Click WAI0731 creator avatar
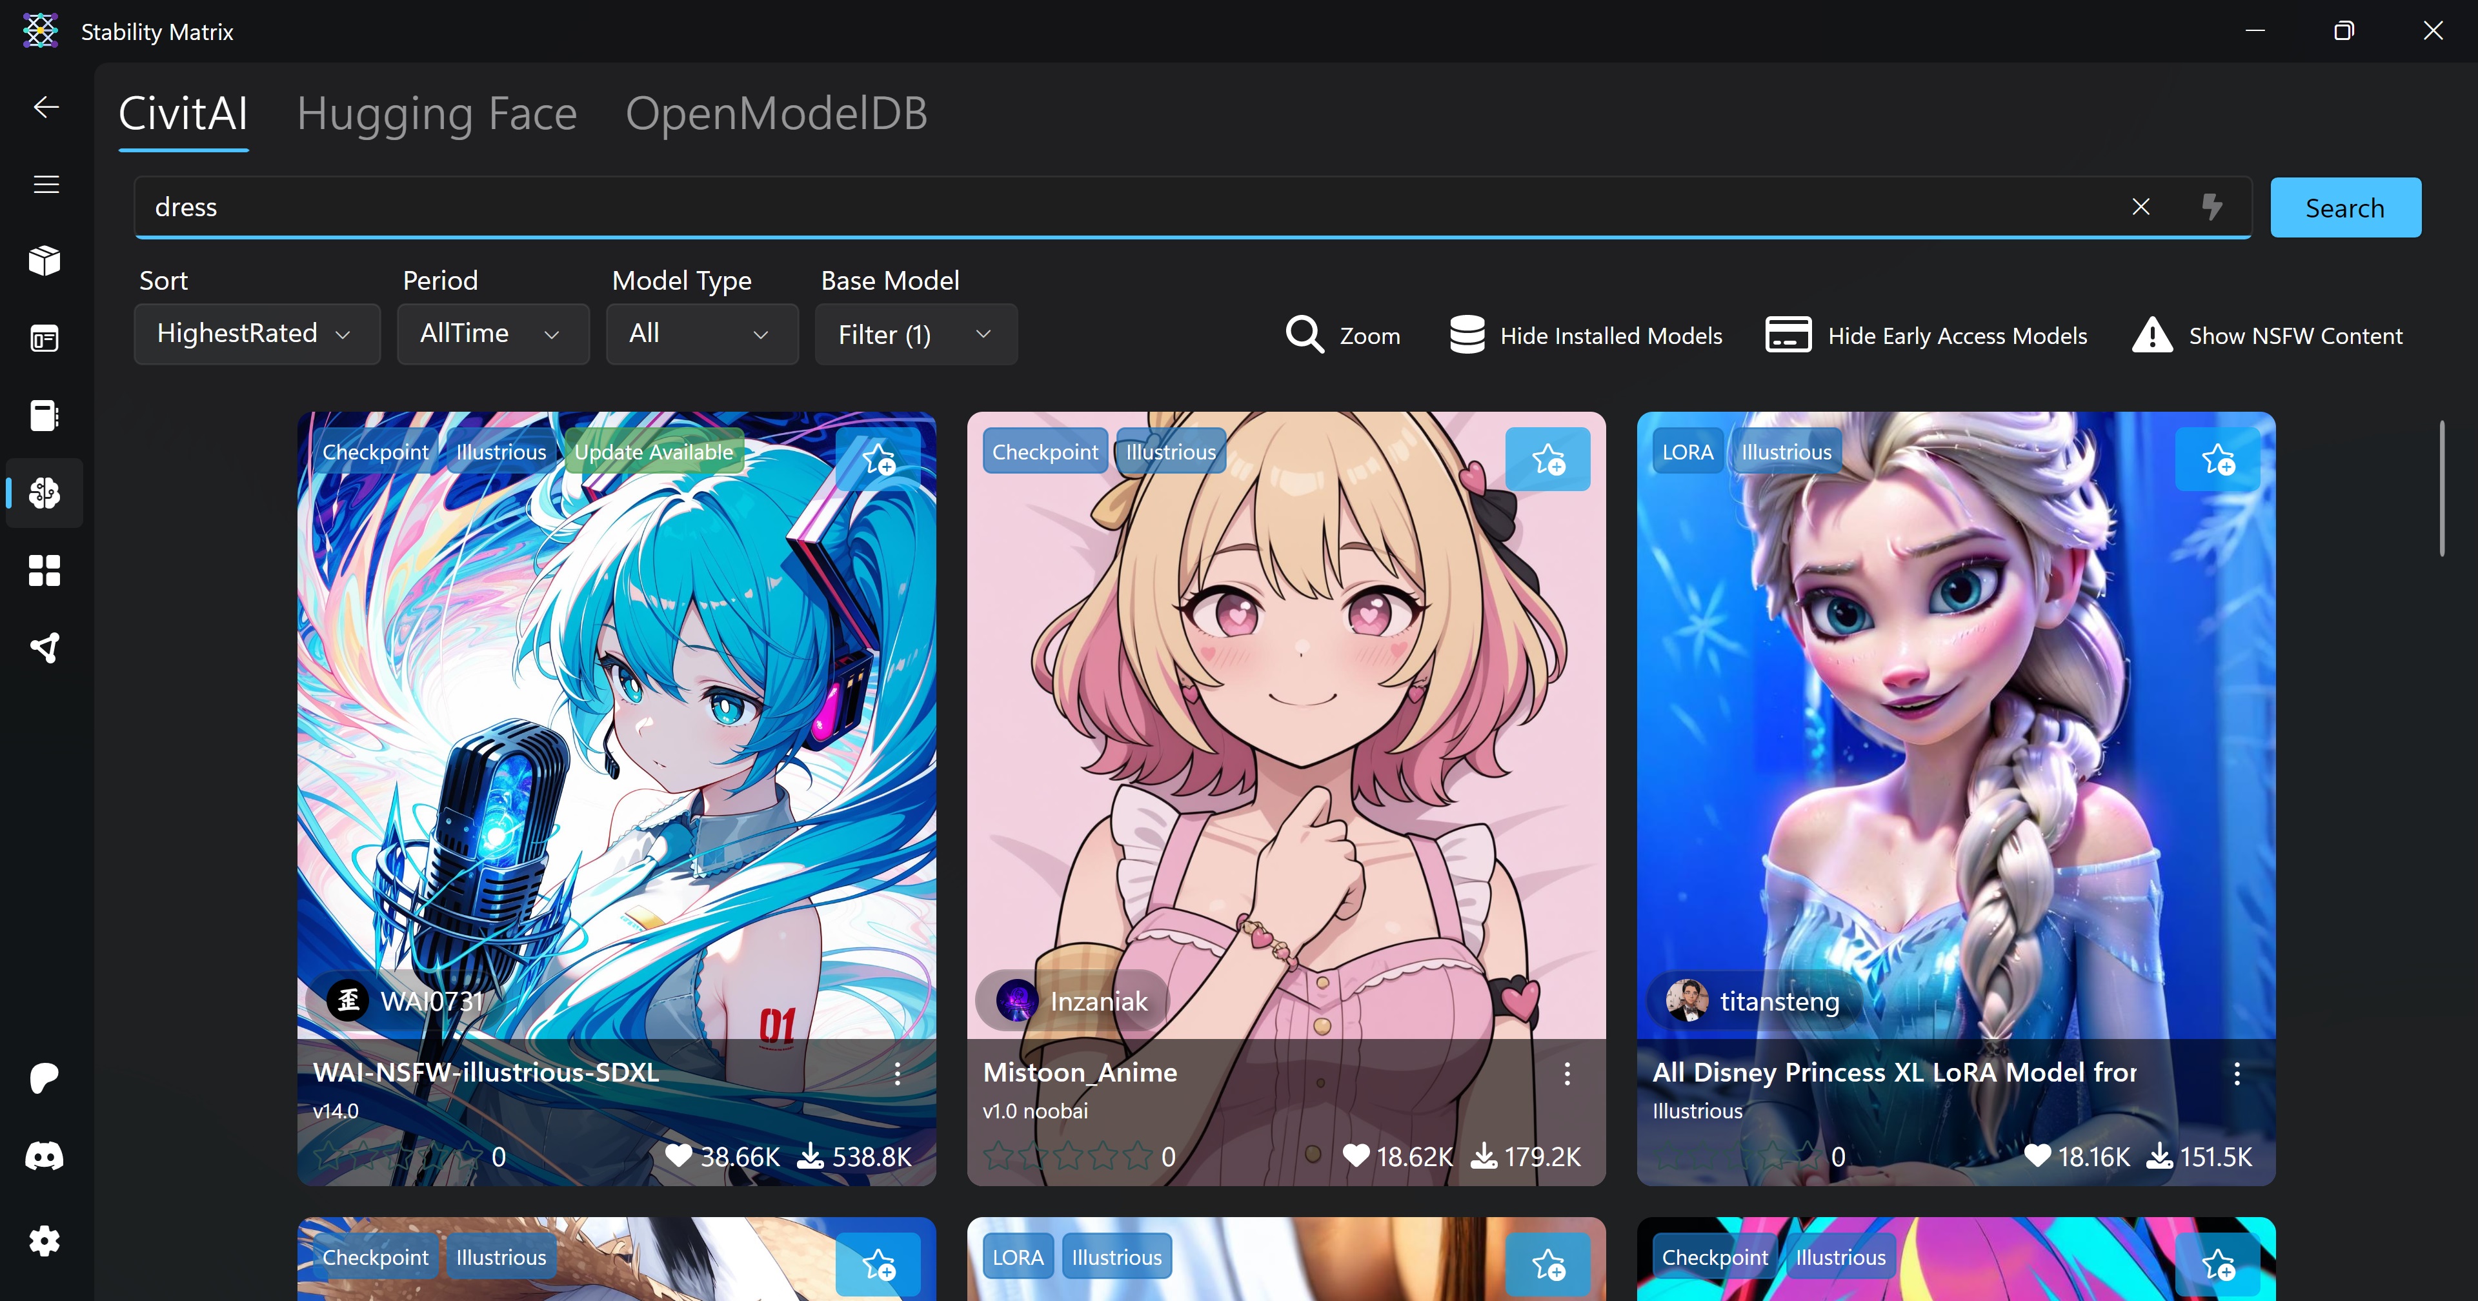Image resolution: width=2478 pixels, height=1301 pixels. coord(348,1001)
